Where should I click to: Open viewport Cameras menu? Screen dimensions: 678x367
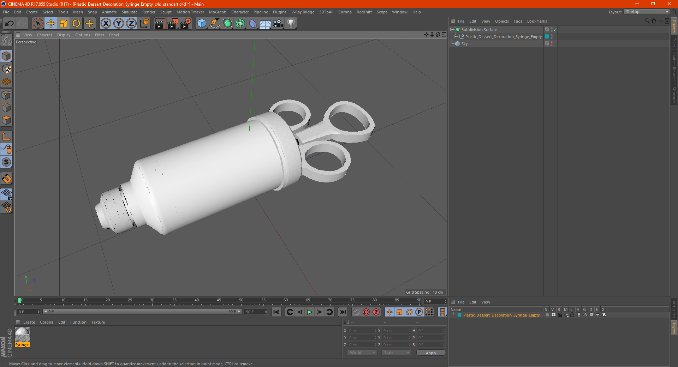point(44,35)
